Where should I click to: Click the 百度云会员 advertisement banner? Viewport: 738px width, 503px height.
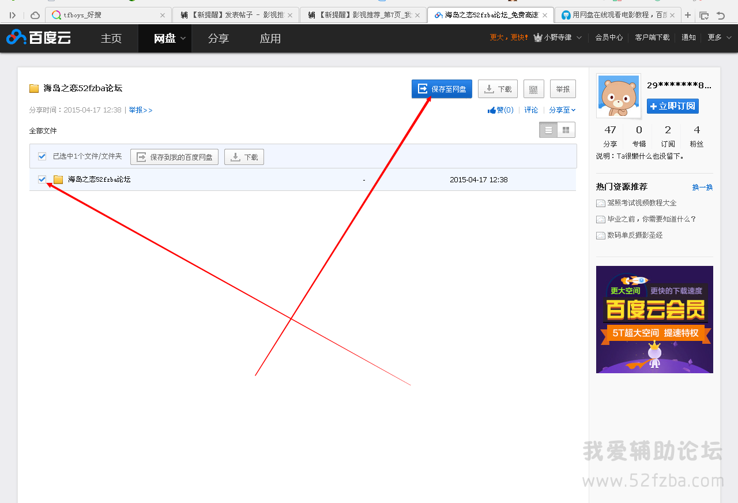(x=654, y=319)
